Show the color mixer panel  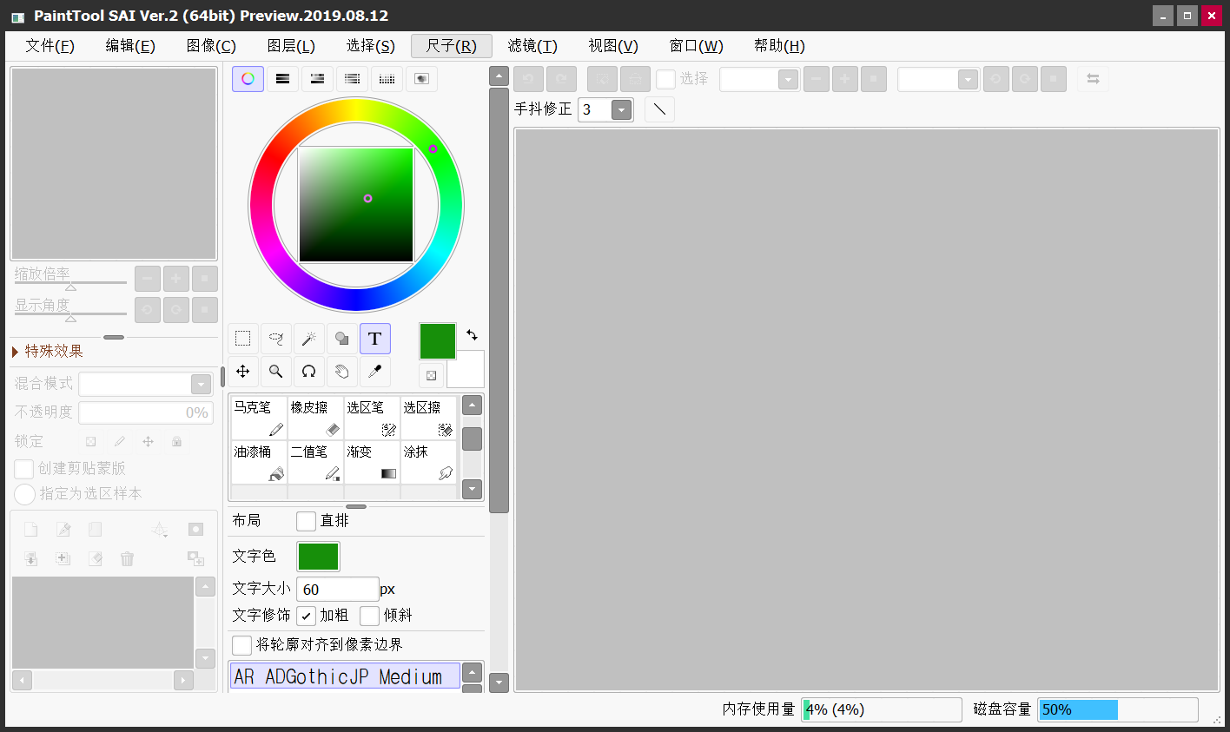pyautogui.click(x=352, y=79)
